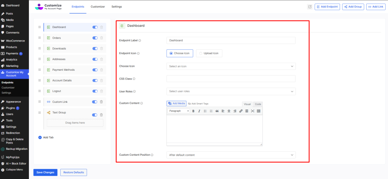This screenshot has width=388, height=179.
Task: Click the Save Changes button
Action: click(x=45, y=172)
